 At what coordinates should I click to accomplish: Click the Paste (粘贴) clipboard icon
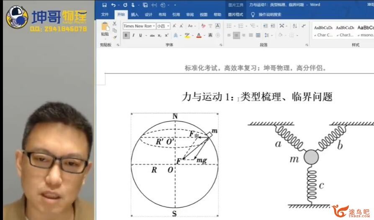[x=105, y=26]
